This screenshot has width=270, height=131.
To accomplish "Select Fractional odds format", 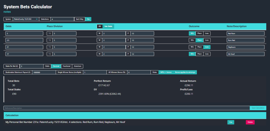I will [x=66, y=66].
